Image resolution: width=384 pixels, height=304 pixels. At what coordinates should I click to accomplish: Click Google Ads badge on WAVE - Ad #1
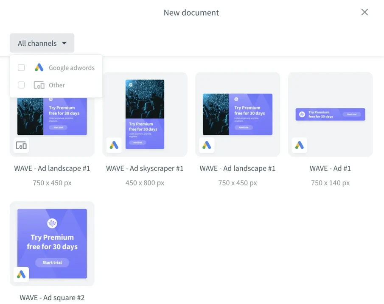coord(300,145)
